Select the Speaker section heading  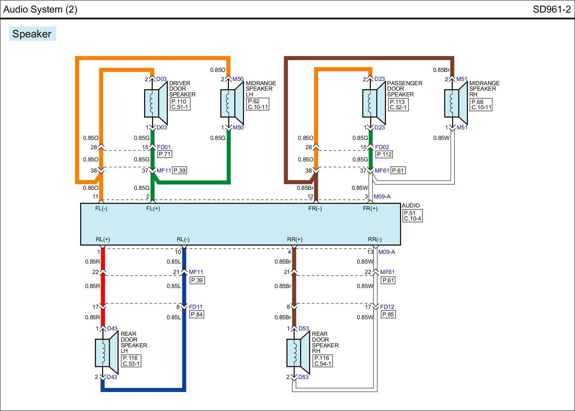[x=32, y=34]
